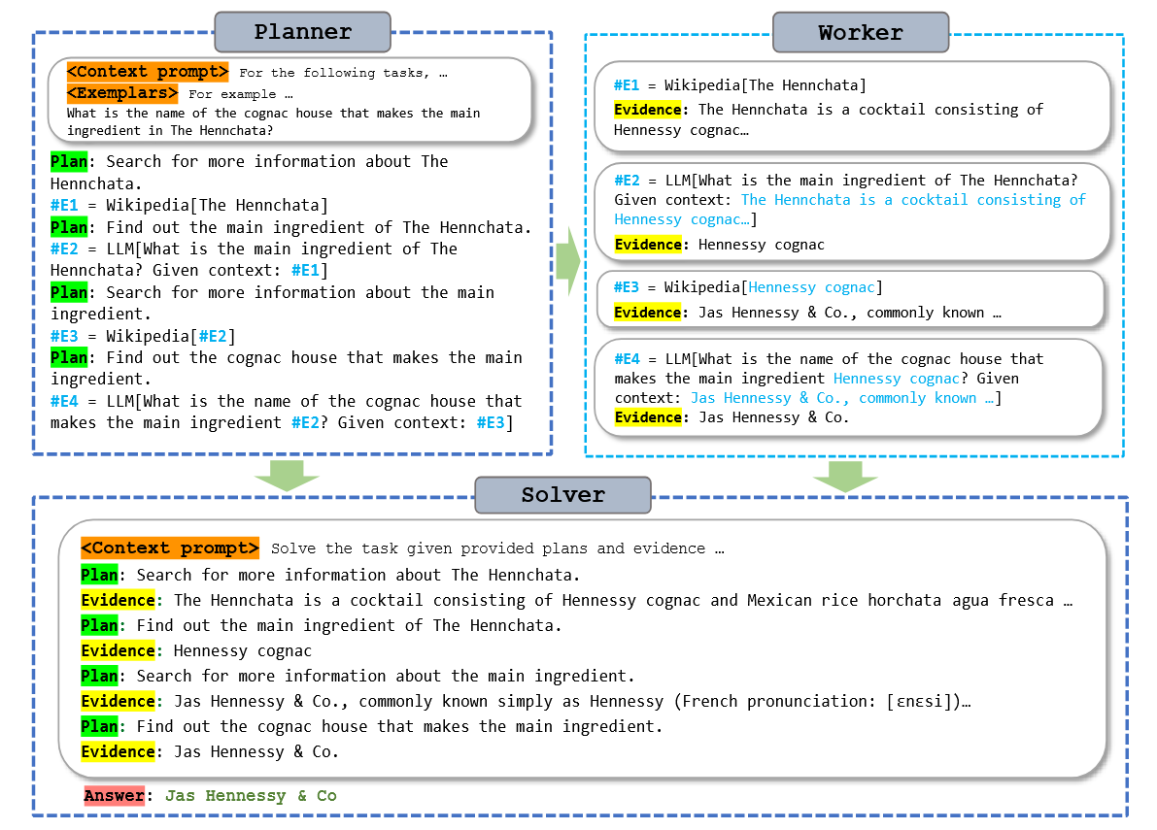Click Solver's Evidence label before "Jas Hennessy & Co."
1157x830 pixels.
(119, 752)
